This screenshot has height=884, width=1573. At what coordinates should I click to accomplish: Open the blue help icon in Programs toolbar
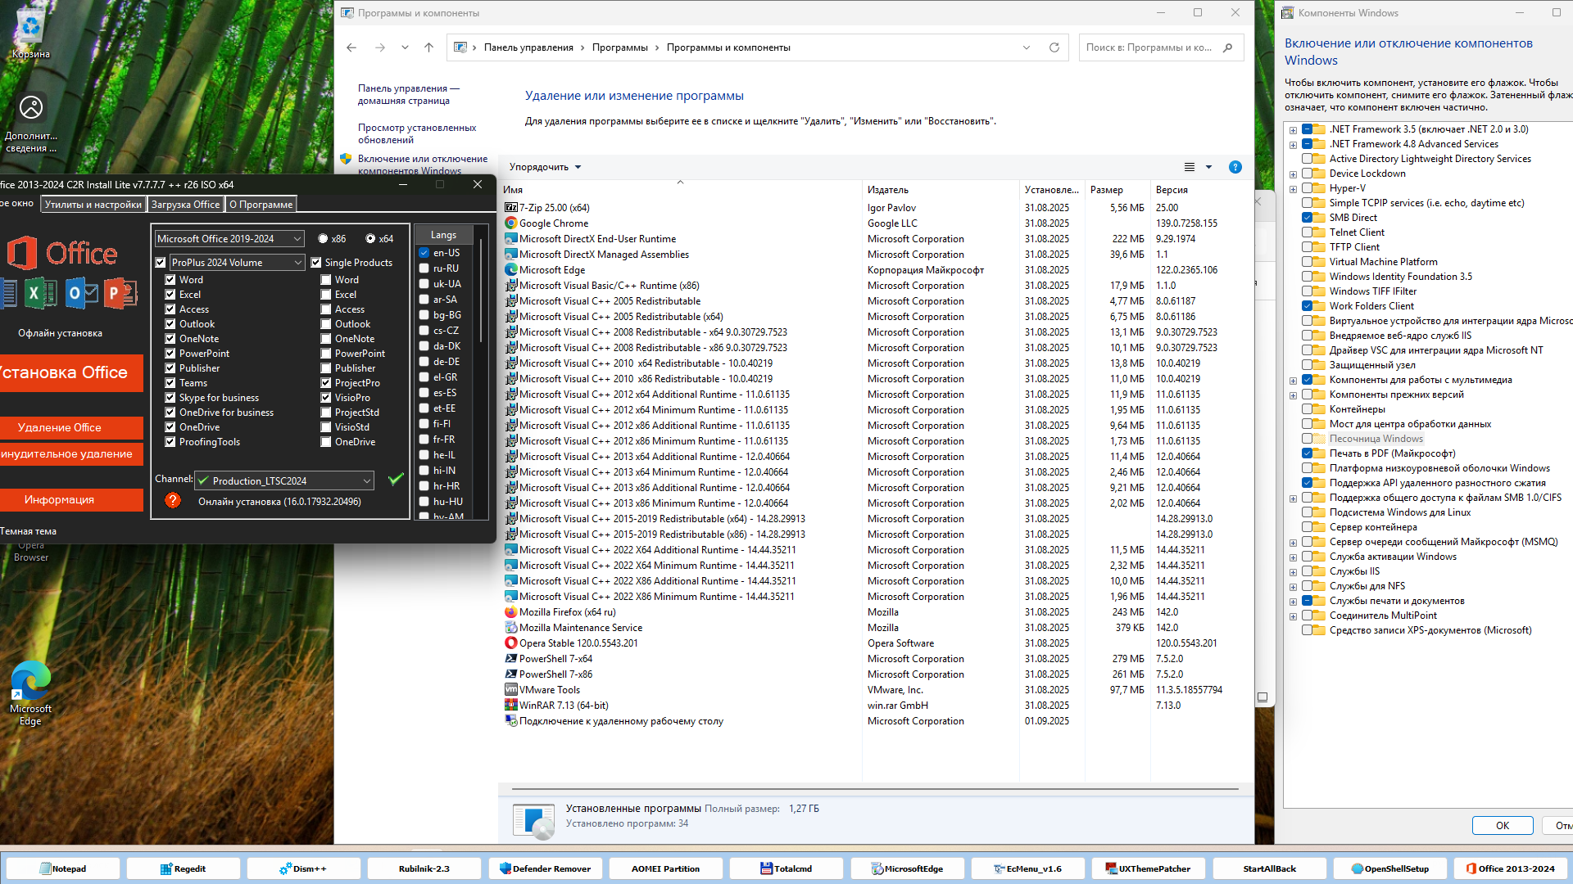[x=1235, y=167]
